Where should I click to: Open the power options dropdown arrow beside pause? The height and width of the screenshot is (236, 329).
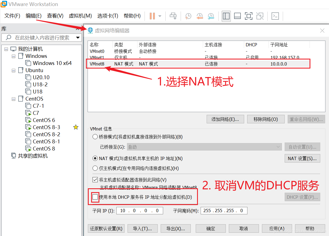[x=160, y=16]
